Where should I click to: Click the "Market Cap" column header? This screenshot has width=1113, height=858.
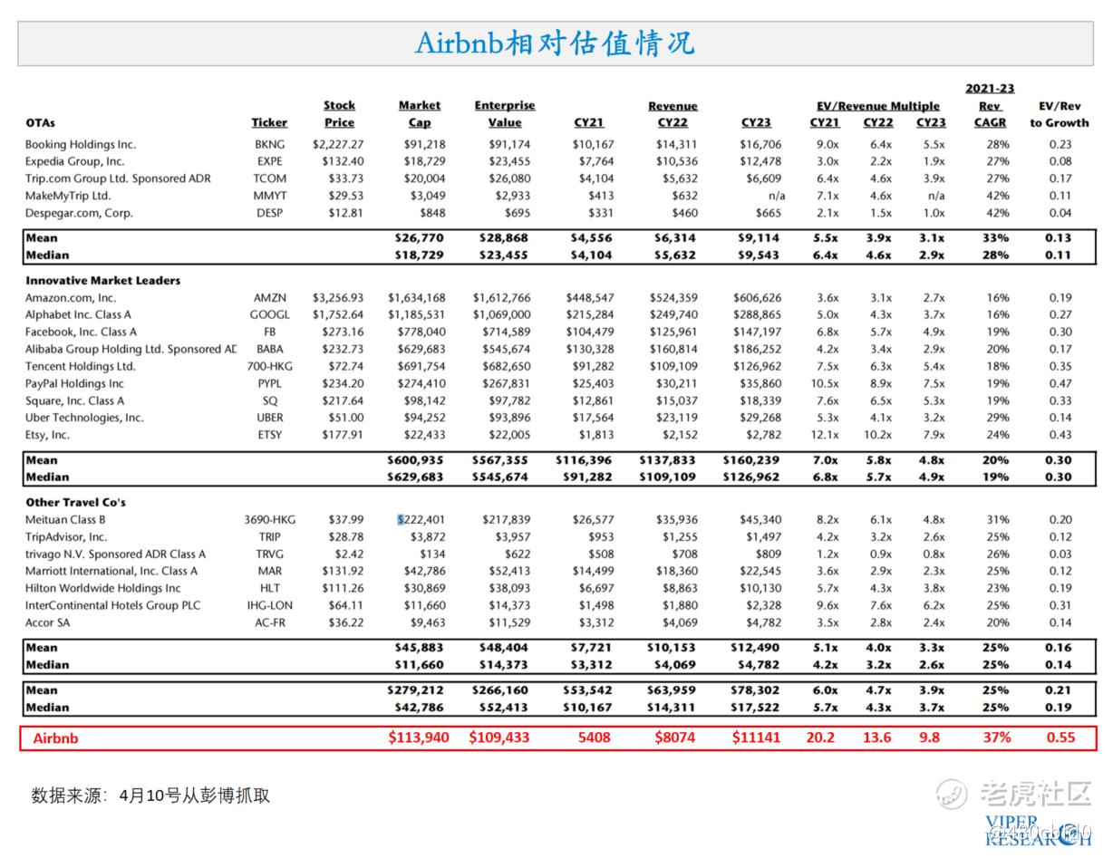(x=420, y=114)
